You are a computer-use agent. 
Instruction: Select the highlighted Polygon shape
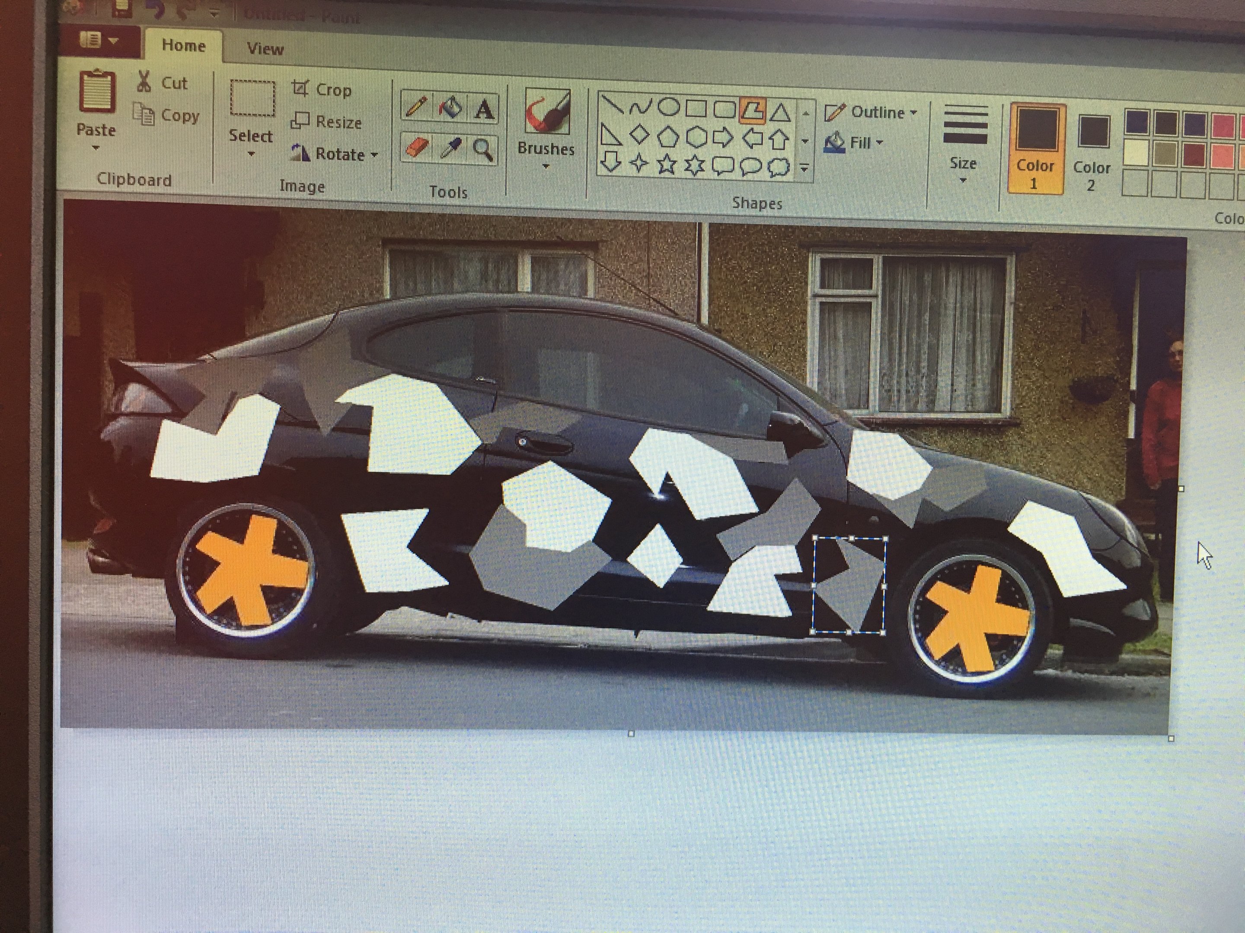coord(753,110)
